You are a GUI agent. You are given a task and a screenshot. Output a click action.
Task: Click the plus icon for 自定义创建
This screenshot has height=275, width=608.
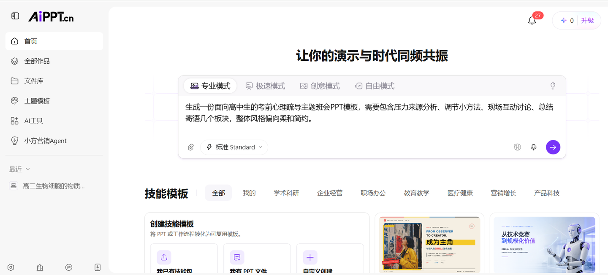point(310,257)
